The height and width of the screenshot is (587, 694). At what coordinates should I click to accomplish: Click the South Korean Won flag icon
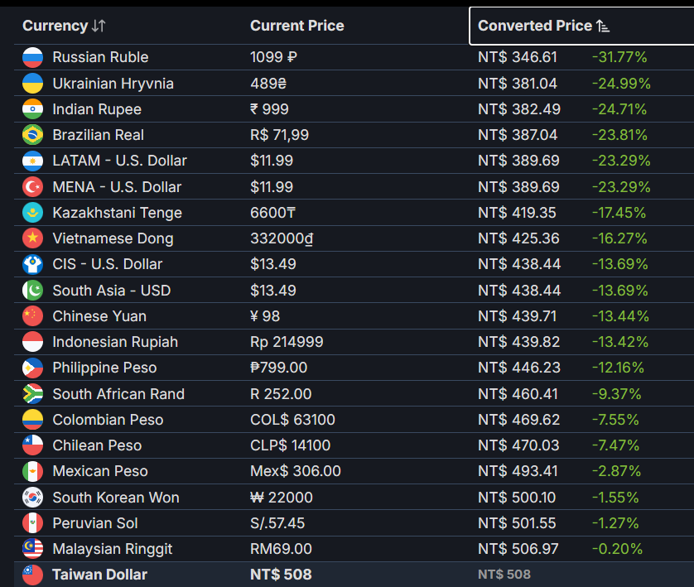coord(33,498)
